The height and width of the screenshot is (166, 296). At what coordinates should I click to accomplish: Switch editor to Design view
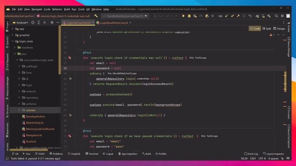pyautogui.click(x=279, y=29)
